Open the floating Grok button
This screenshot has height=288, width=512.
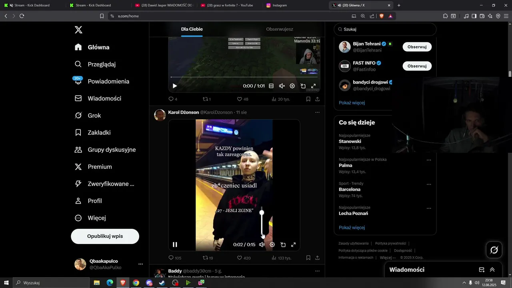(x=494, y=250)
